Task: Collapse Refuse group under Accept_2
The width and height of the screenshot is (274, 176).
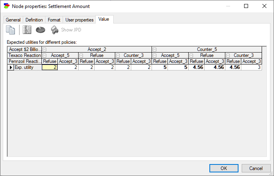Action: click(x=81, y=55)
